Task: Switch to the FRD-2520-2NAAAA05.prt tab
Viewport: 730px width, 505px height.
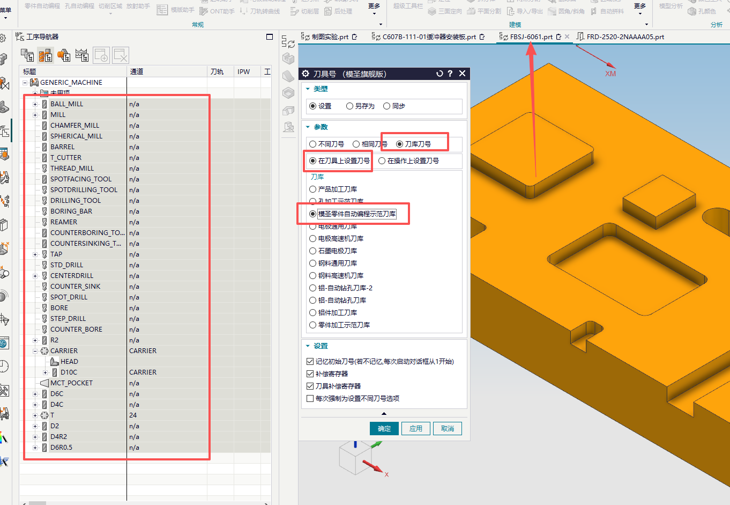Action: 620,36
